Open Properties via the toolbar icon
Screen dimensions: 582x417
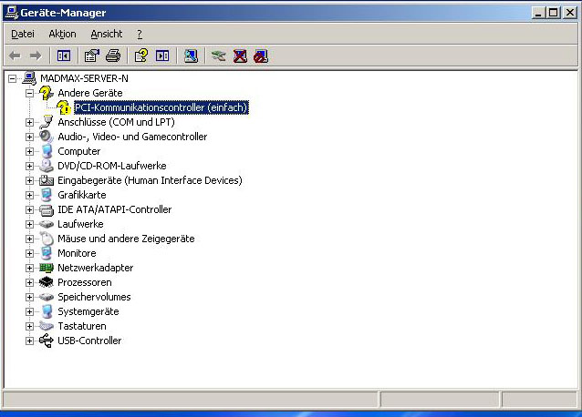click(x=92, y=56)
